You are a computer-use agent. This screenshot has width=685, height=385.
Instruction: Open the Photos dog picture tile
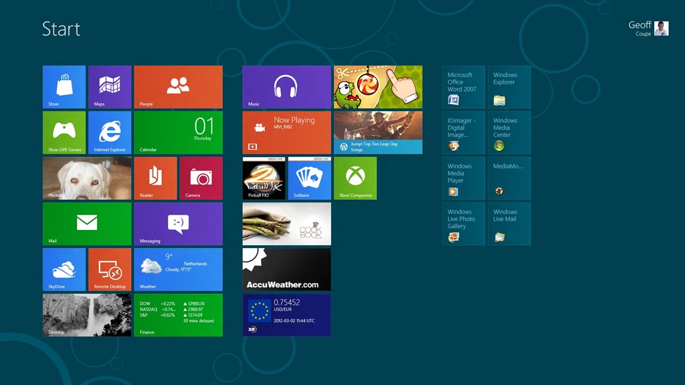[87, 178]
